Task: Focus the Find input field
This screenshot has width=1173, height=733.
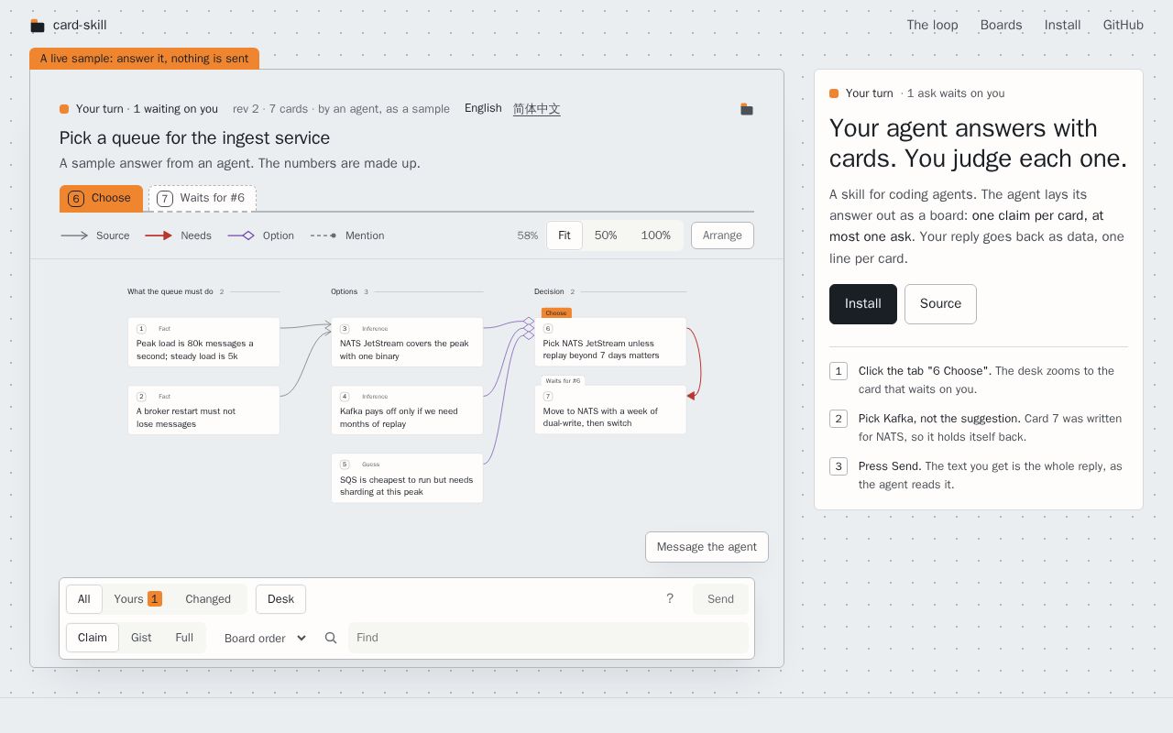Action: coord(548,638)
